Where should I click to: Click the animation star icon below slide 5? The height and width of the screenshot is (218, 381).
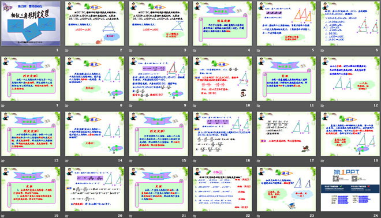click(x=258, y=51)
